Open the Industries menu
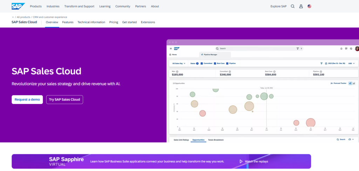Image resolution: width=359 pixels, height=171 pixels. (53, 6)
